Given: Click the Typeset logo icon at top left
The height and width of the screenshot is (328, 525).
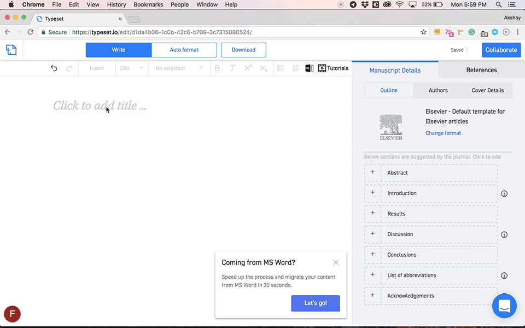Looking at the screenshot, I should click(11, 50).
